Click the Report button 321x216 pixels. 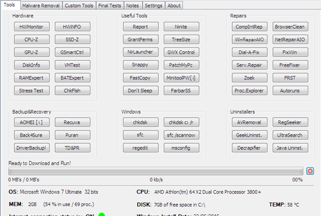click(x=141, y=27)
